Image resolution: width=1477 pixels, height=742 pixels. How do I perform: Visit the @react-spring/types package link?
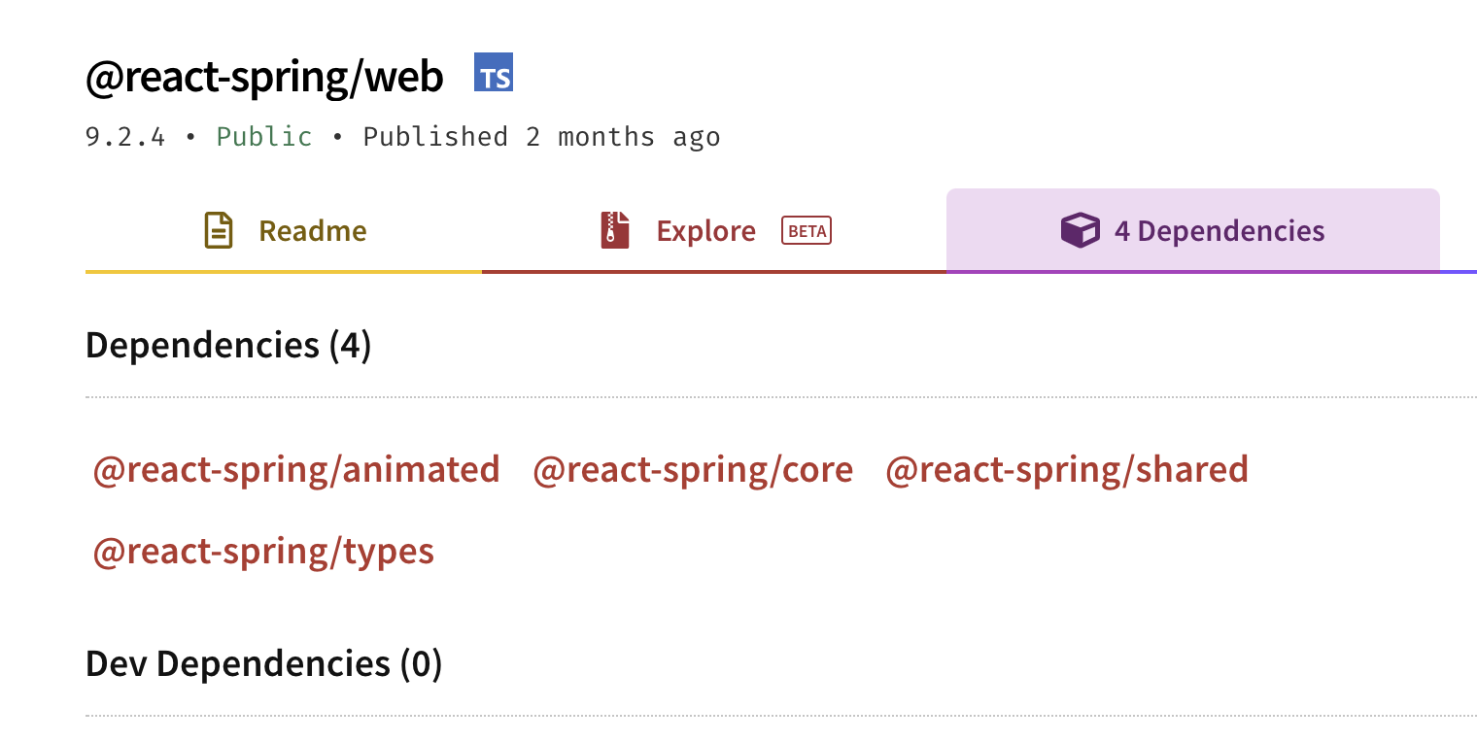[263, 552]
